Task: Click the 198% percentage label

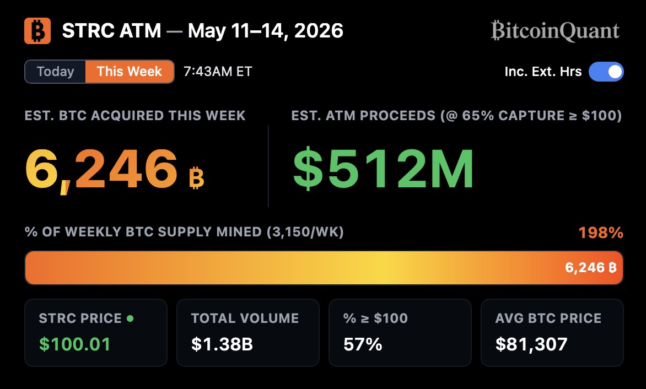Action: (x=601, y=233)
